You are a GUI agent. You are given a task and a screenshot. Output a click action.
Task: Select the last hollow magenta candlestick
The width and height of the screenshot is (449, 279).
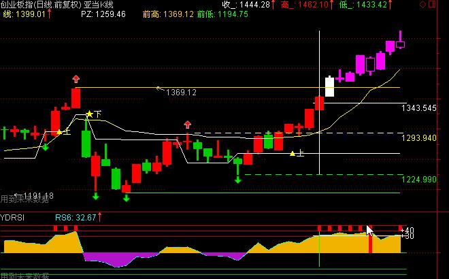click(400, 44)
